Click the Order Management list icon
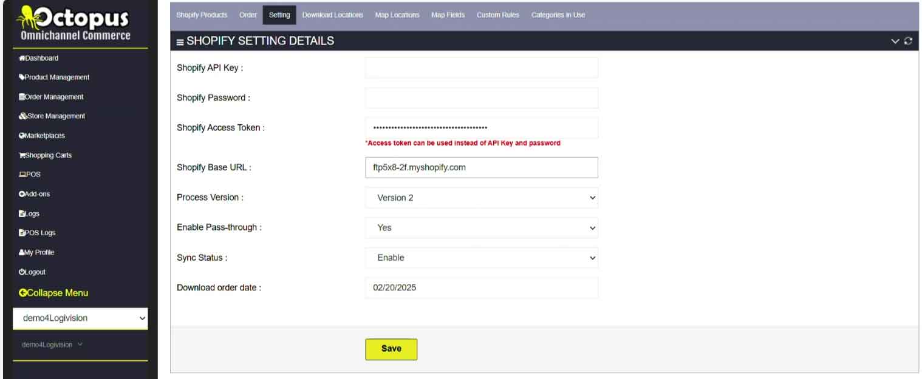922x379 pixels. tap(22, 97)
